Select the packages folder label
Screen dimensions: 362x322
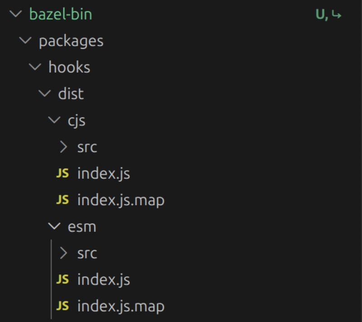[x=71, y=41]
